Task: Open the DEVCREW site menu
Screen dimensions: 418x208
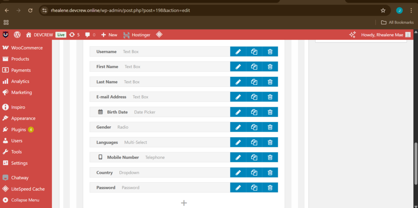Action: coord(40,35)
